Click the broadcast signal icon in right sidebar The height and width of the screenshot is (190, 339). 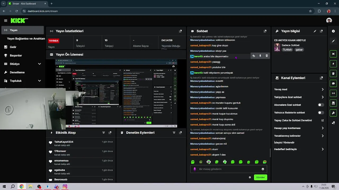click(333, 93)
